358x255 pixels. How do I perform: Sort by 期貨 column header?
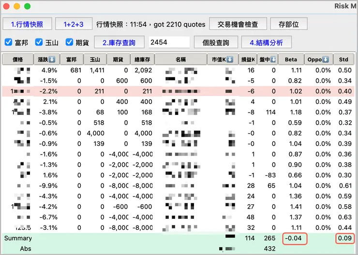click(x=118, y=59)
